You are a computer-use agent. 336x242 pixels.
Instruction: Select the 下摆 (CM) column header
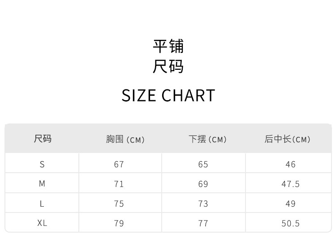coord(207,139)
